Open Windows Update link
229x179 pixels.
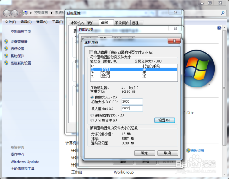[25, 162]
